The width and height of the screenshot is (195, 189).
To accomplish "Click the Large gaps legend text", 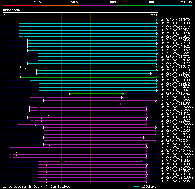I will point(13,187).
